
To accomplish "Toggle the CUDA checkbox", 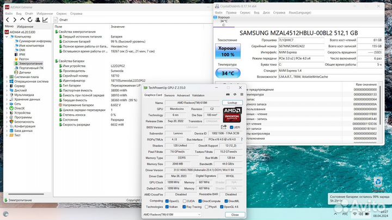I will click(185, 201).
